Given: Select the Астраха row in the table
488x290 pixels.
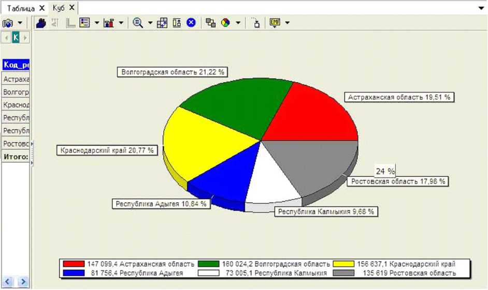Looking at the screenshot, I should click(x=16, y=79).
